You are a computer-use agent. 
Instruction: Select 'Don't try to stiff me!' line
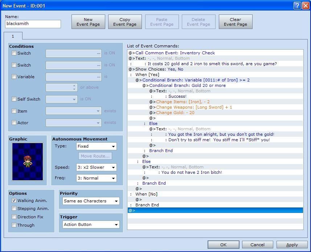click(216, 140)
